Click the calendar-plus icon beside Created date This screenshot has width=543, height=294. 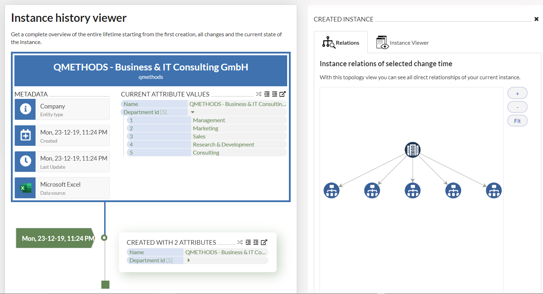click(25, 135)
